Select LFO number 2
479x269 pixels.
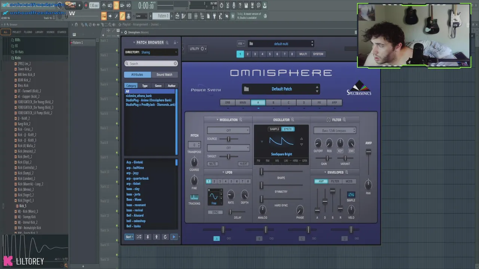click(x=214, y=182)
